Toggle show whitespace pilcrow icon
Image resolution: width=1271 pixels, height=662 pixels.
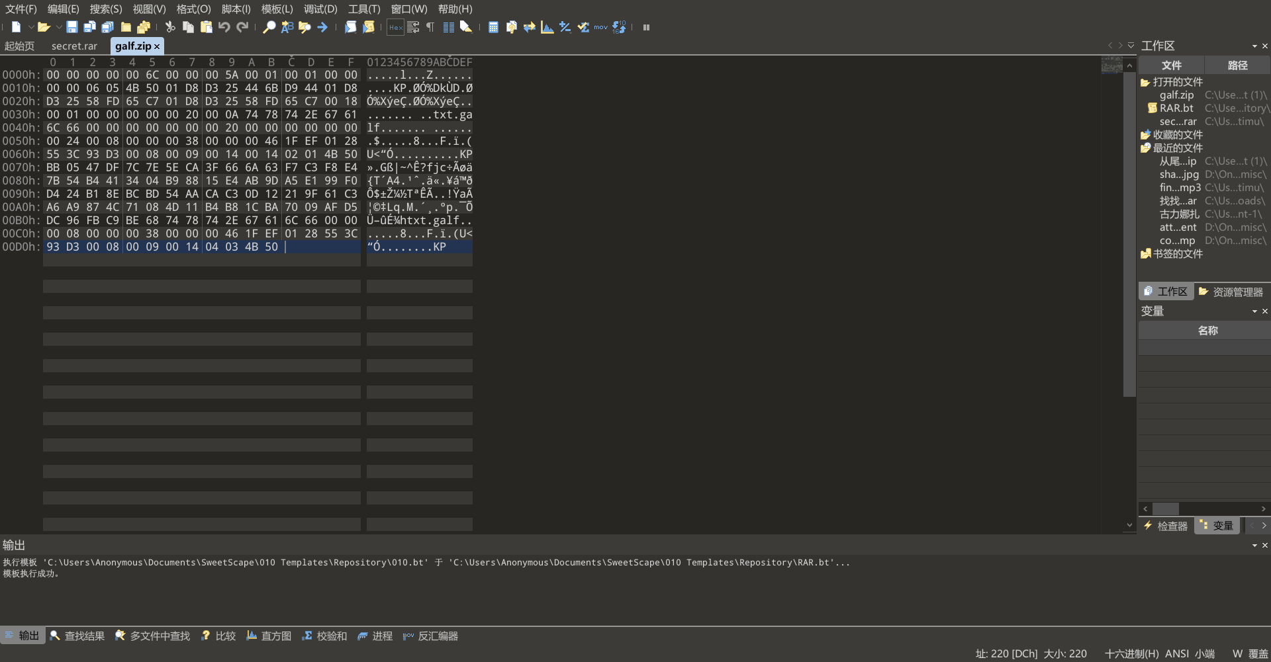tap(430, 27)
